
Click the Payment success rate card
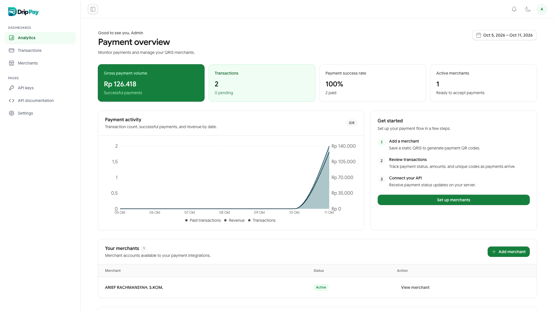(x=373, y=83)
